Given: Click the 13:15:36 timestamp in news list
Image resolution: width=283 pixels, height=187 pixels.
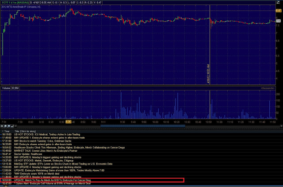Looking at the screenshot, I should tap(7, 164).
